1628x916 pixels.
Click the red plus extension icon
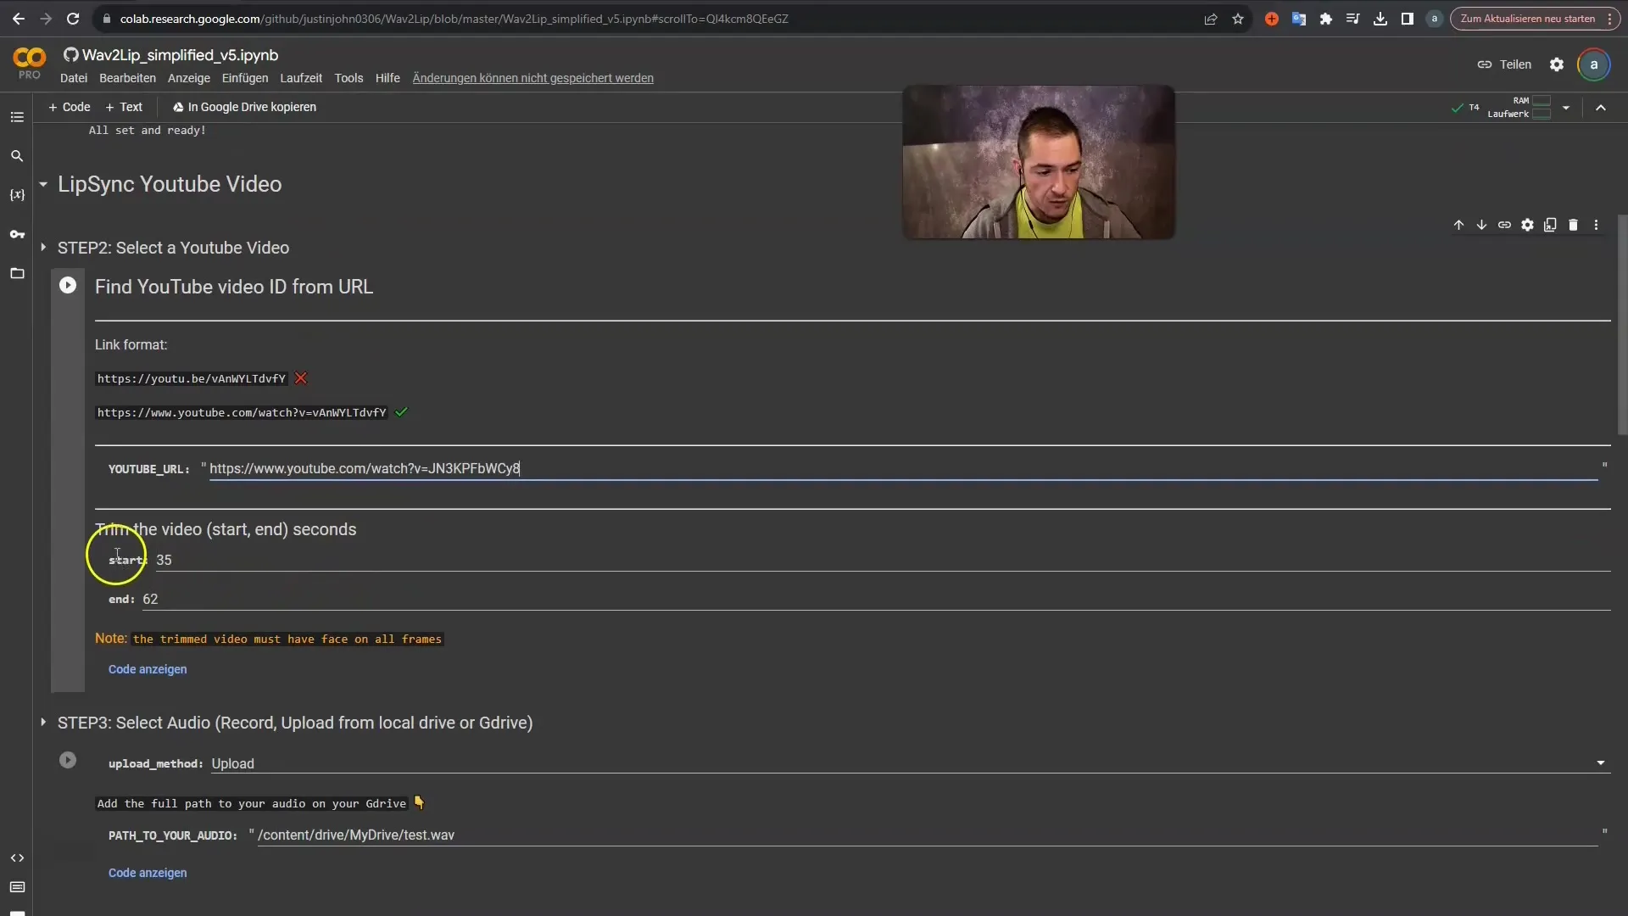point(1272,19)
